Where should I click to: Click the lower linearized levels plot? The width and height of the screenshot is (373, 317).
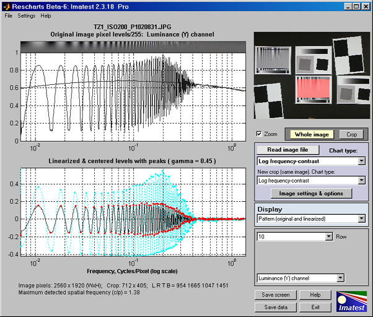(x=133, y=212)
